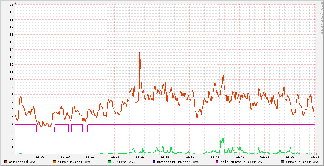Click the highest green Current peak

223,139
